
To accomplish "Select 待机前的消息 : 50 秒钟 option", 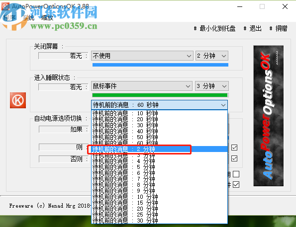I will tap(160, 137).
